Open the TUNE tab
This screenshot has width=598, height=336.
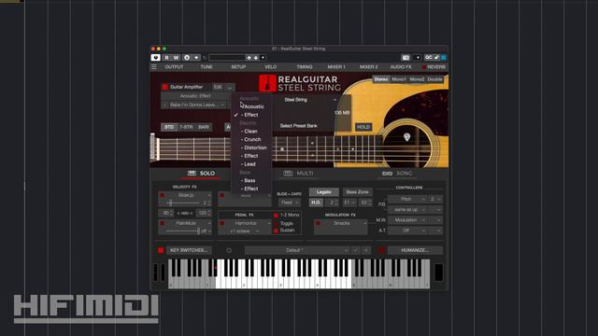(206, 67)
